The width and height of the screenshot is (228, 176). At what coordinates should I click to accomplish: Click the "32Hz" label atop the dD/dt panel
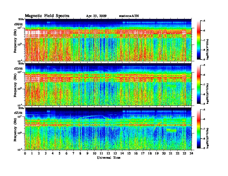pos(21,64)
